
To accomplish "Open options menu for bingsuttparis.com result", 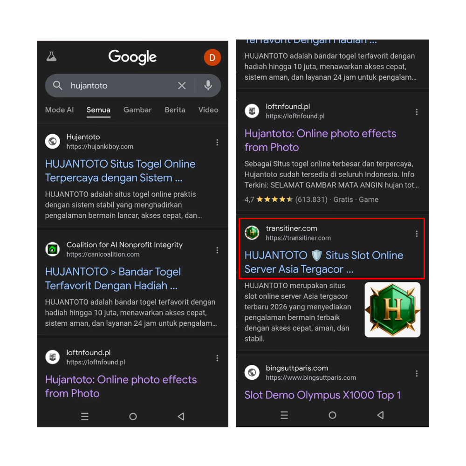I will [417, 374].
